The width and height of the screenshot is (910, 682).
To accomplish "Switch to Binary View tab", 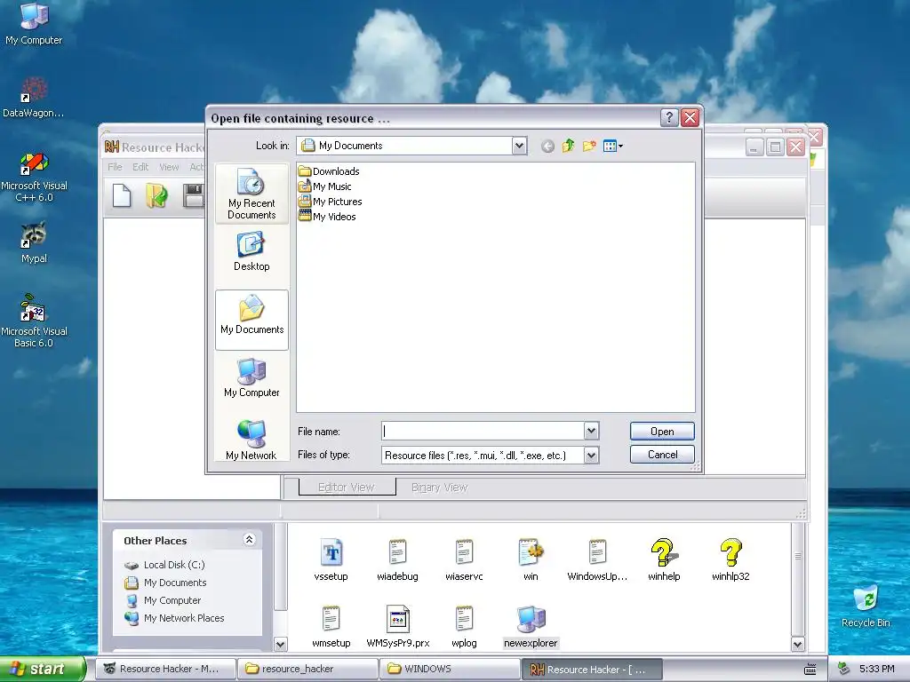I will (439, 488).
